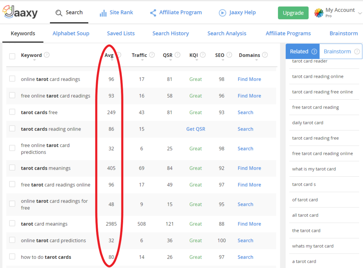
Task: Tick the "online tarot card predictions" checkbox
Action: [12, 240]
